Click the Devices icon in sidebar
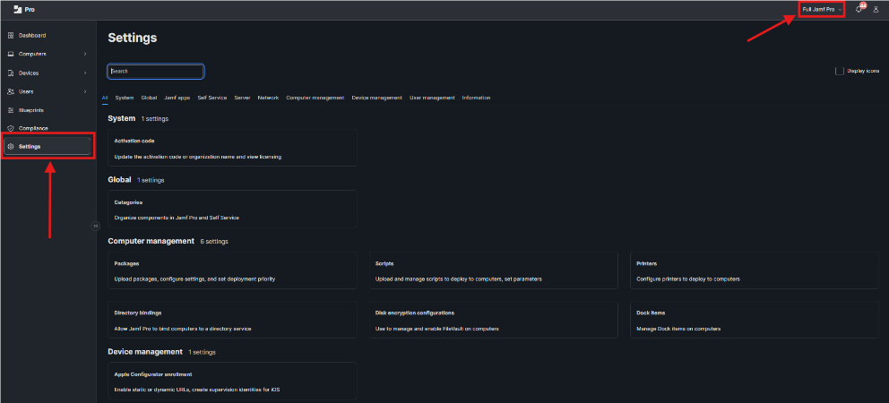This screenshot has width=889, height=403. (x=11, y=73)
